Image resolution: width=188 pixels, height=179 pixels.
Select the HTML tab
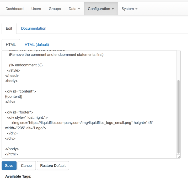[x=11, y=45]
